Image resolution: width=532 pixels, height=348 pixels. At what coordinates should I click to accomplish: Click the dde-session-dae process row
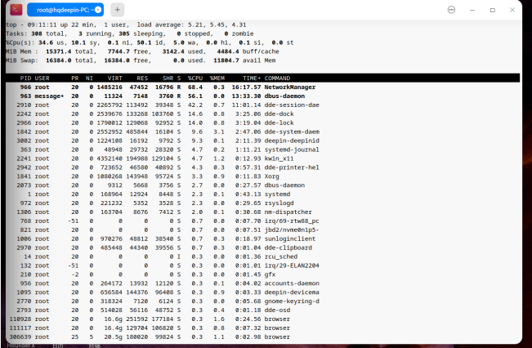click(x=262, y=105)
